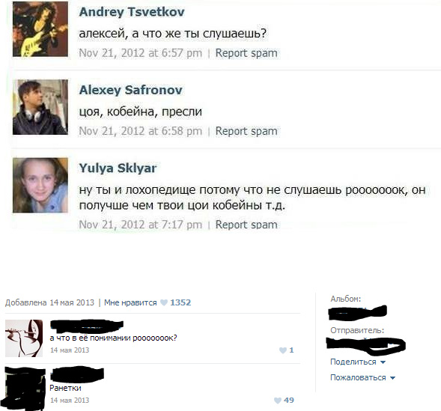
Task: Open the commenter's flute sketch avatar
Action: [x=24, y=338]
